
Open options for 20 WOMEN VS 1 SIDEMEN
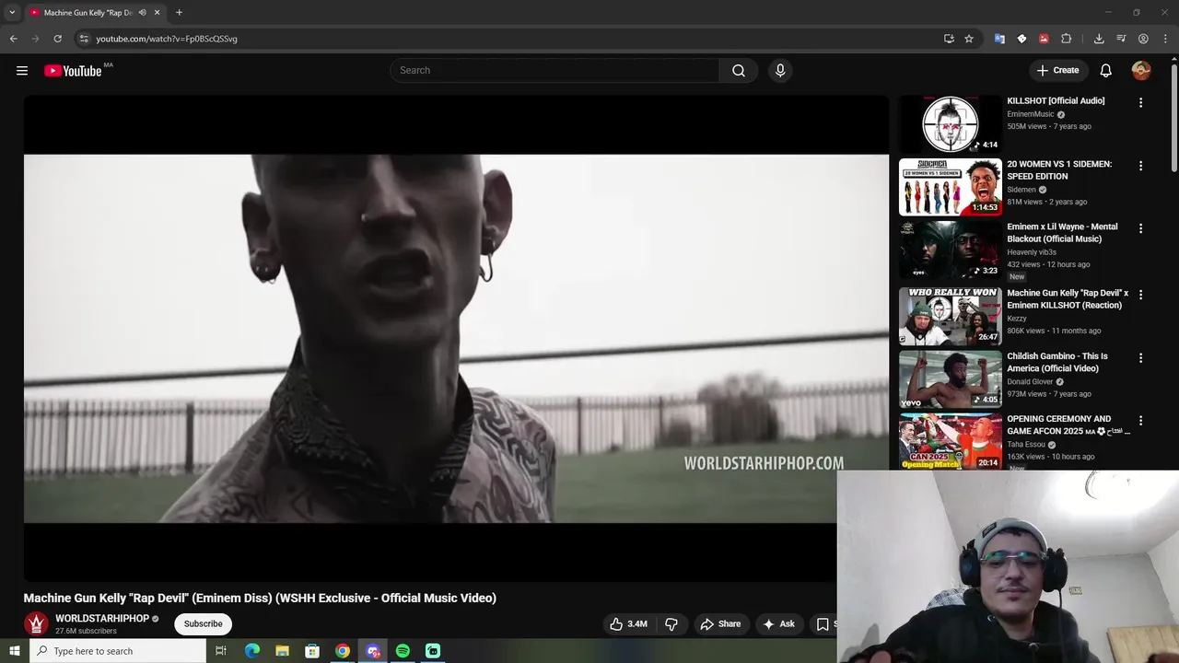[x=1140, y=166]
